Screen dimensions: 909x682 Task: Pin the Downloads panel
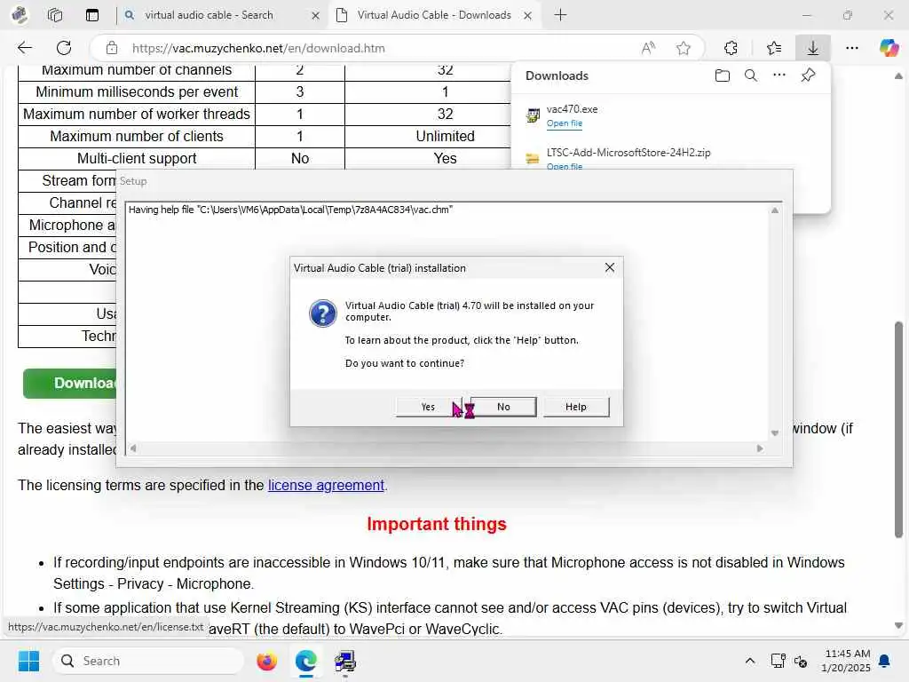808,75
